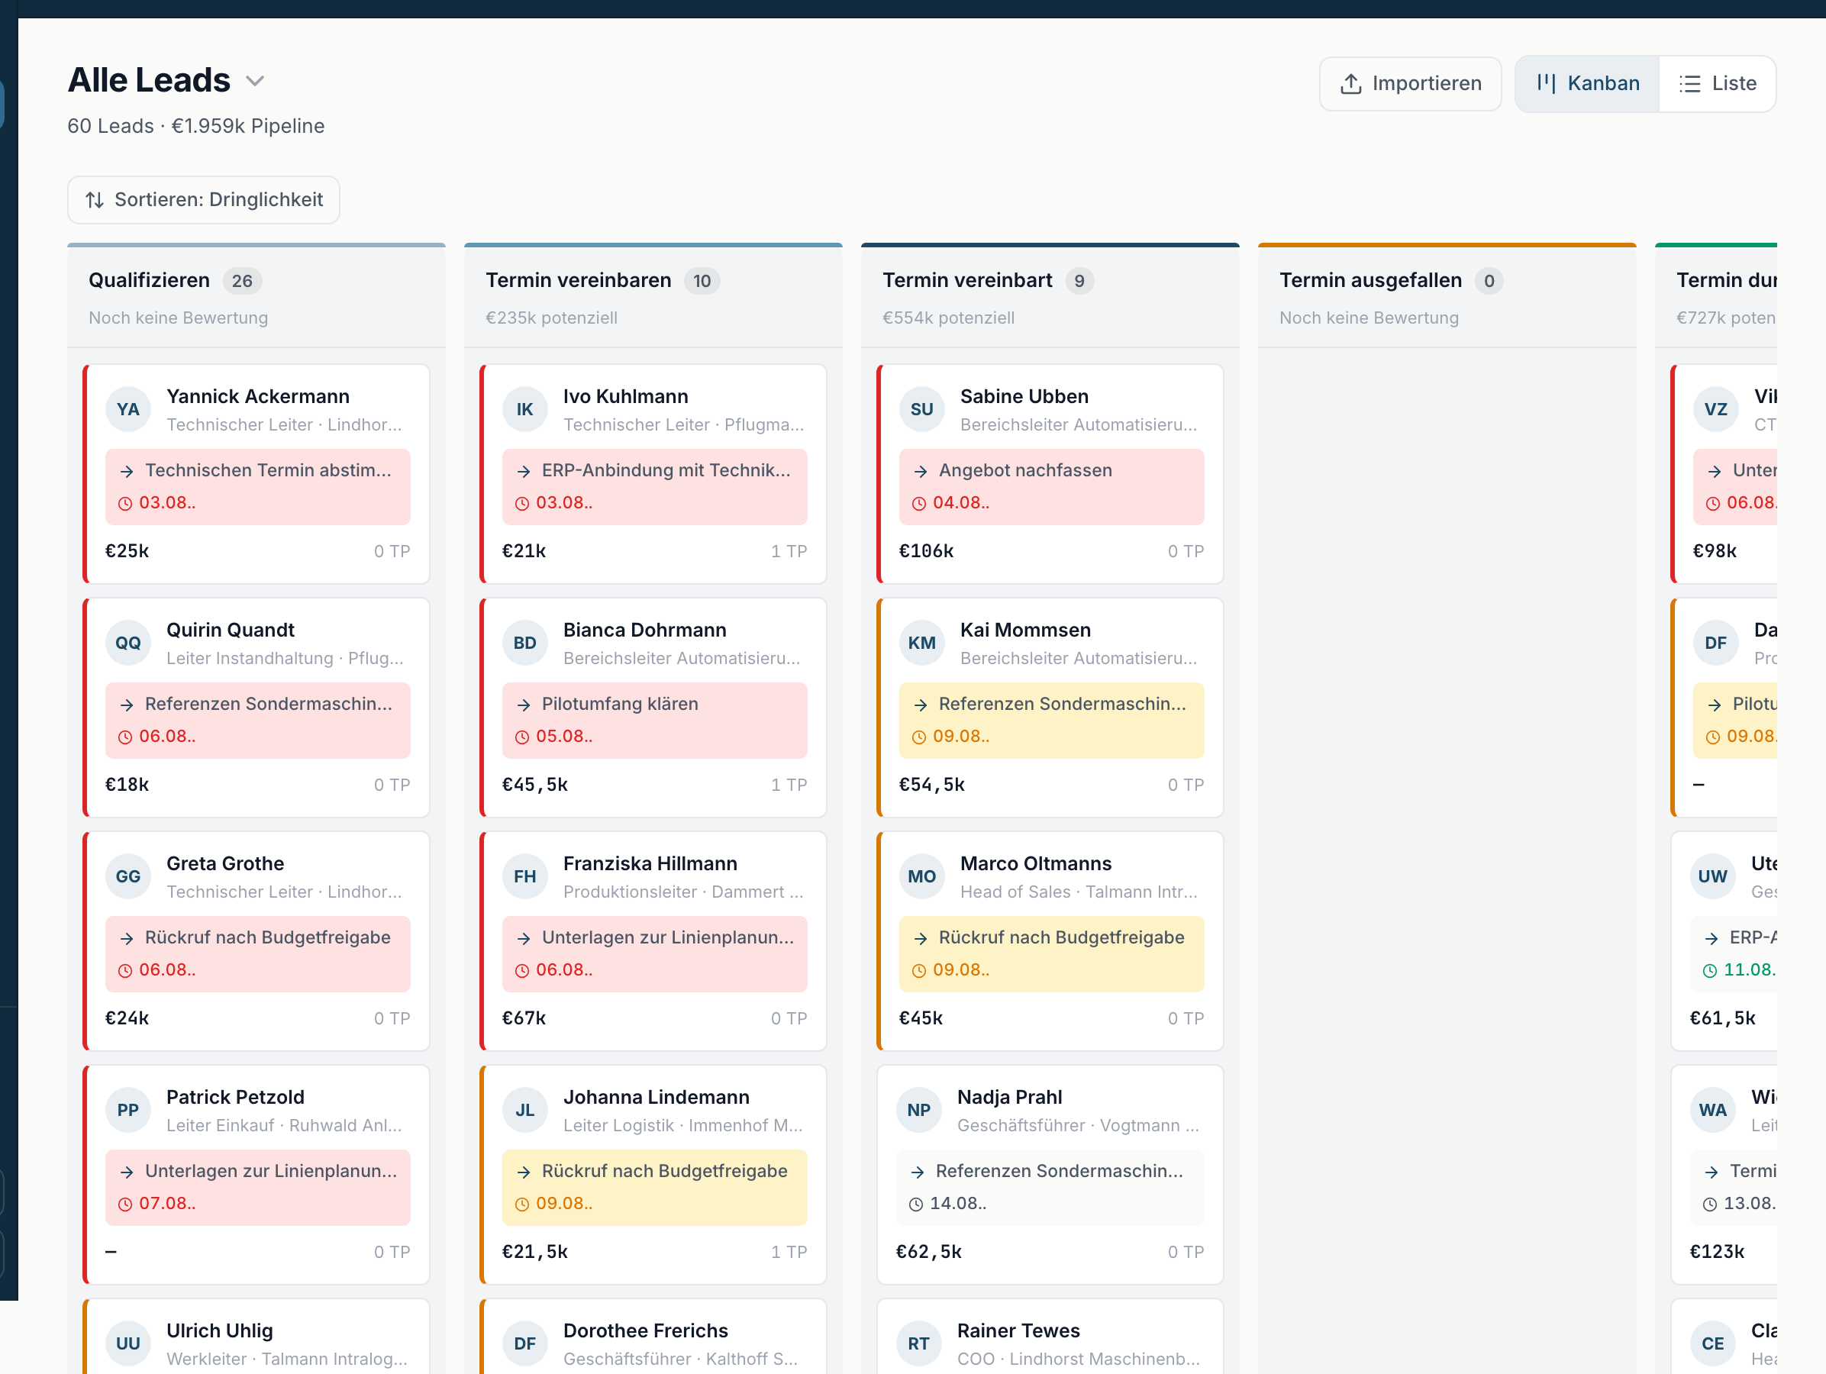Click the clock icon on Franziska Hillmann's 06.08 due date
This screenshot has height=1374, width=1826.
[x=521, y=970]
